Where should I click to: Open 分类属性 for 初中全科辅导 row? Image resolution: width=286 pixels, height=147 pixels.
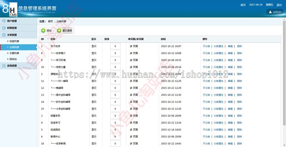click(x=219, y=102)
